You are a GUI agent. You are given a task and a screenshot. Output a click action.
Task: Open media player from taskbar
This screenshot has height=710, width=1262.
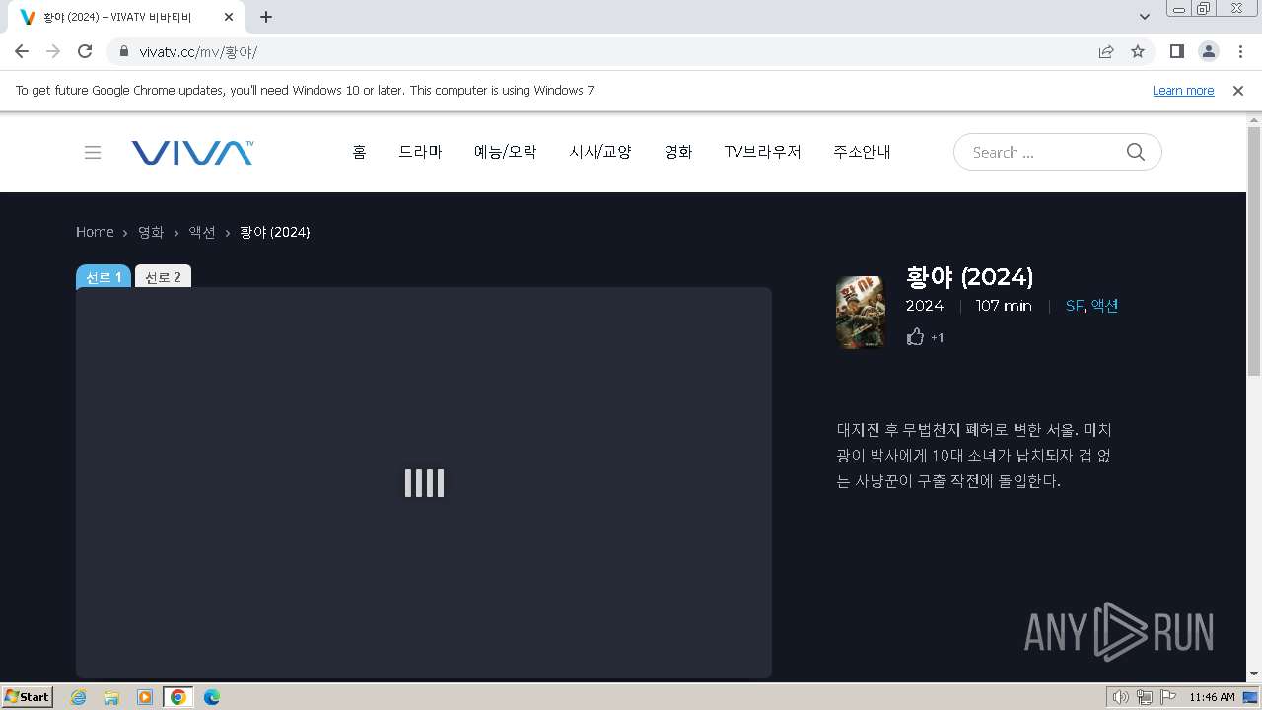coord(145,697)
